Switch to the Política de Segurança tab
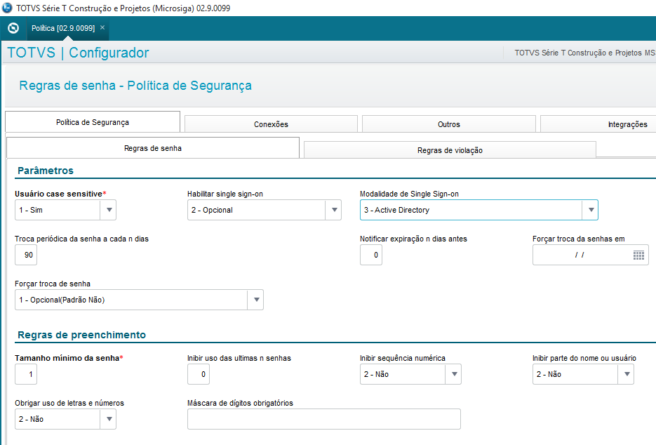 click(93, 122)
